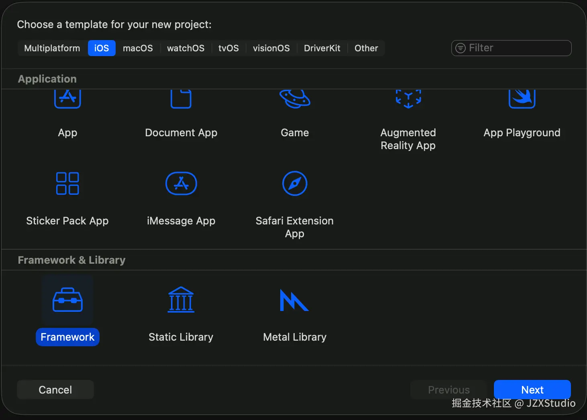Viewport: 587px width, 420px height.
Task: Switch to the macOS tab
Action: point(138,48)
